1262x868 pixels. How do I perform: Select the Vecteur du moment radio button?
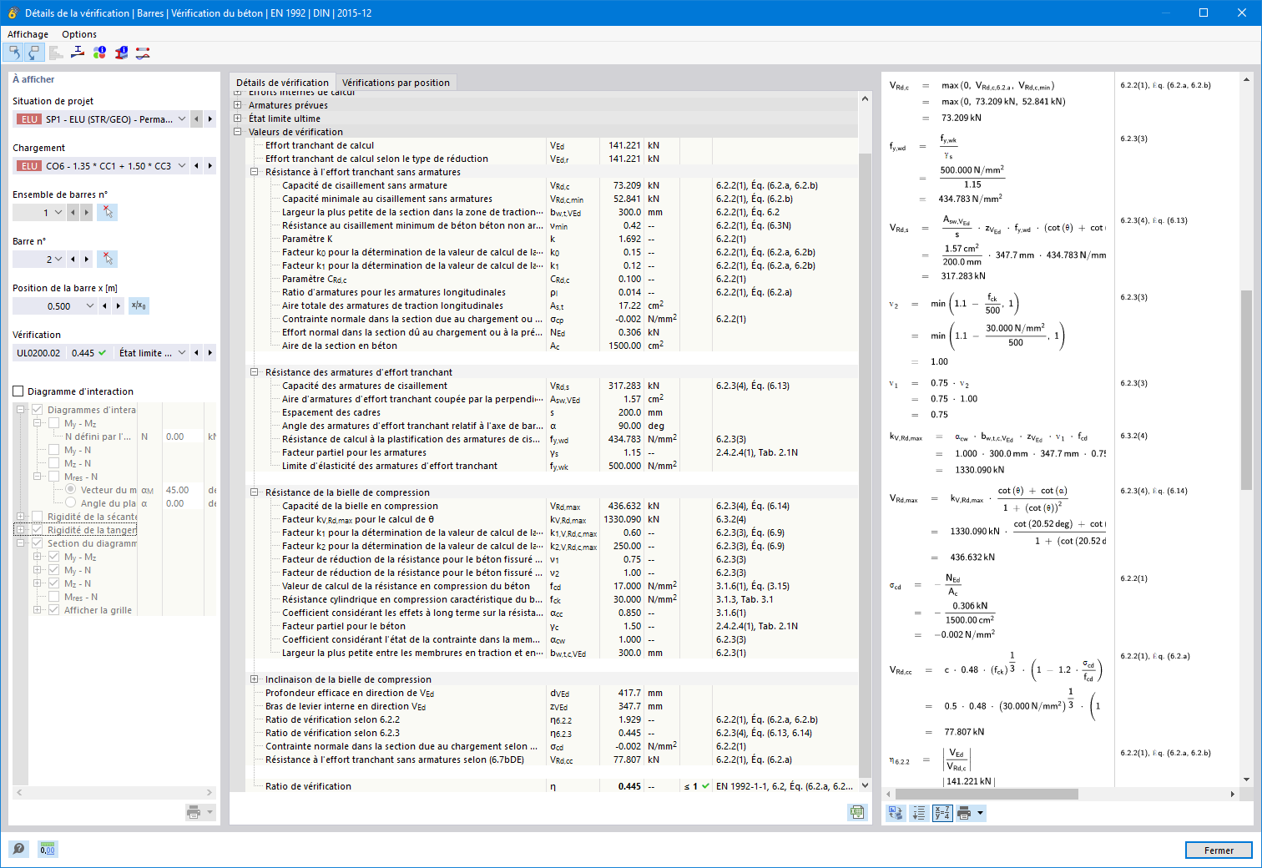70,490
